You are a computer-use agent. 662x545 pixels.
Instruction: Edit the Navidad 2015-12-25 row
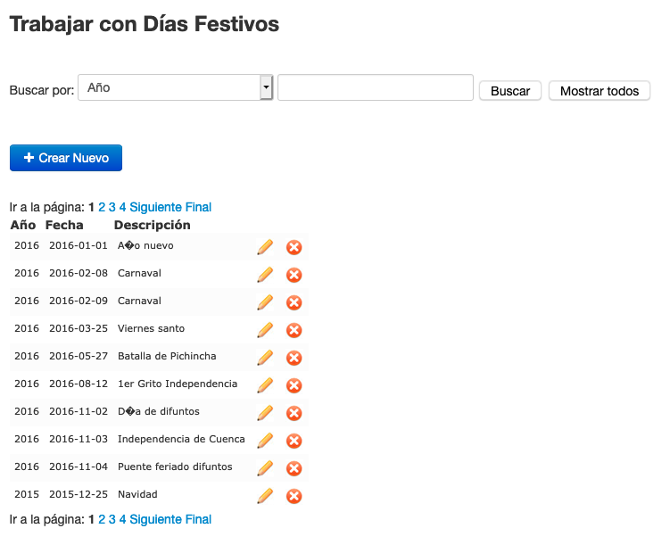[265, 496]
